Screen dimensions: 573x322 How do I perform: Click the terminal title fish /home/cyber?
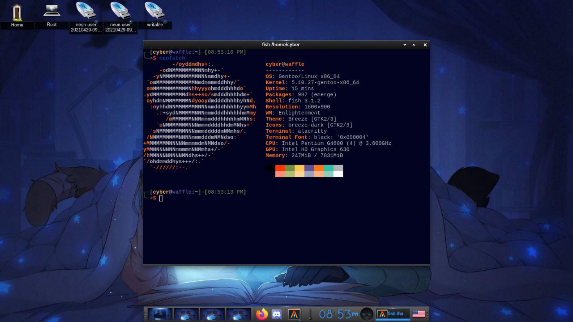point(281,45)
